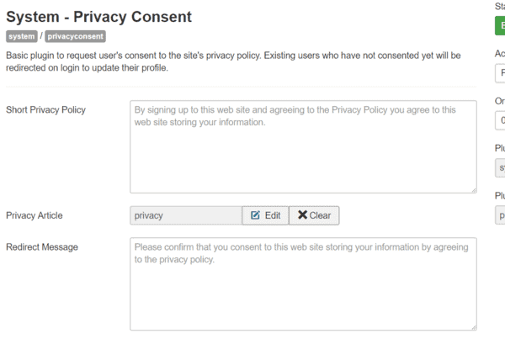
Task: Grab the Redirect Message textarea resize handle
Action: click(474, 327)
